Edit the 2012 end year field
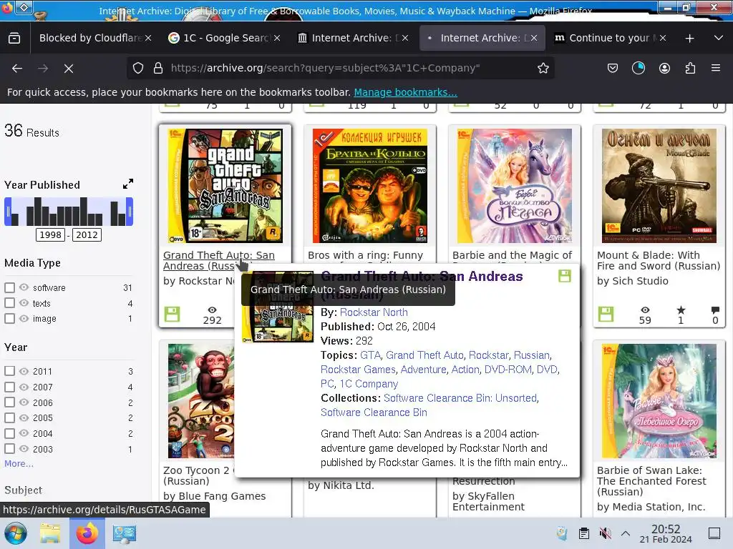This screenshot has height=549, width=733. coord(87,234)
